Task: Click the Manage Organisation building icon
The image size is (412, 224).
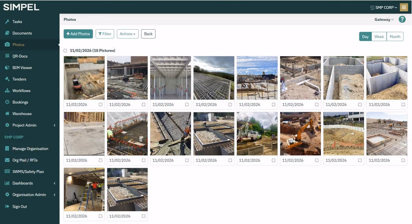Action: tap(7, 149)
